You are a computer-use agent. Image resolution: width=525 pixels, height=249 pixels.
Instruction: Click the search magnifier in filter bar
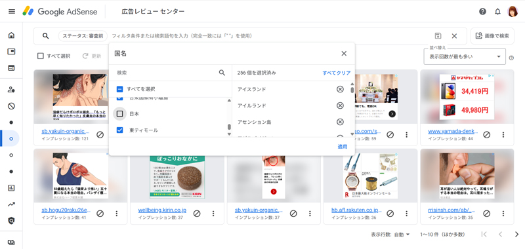(46, 36)
